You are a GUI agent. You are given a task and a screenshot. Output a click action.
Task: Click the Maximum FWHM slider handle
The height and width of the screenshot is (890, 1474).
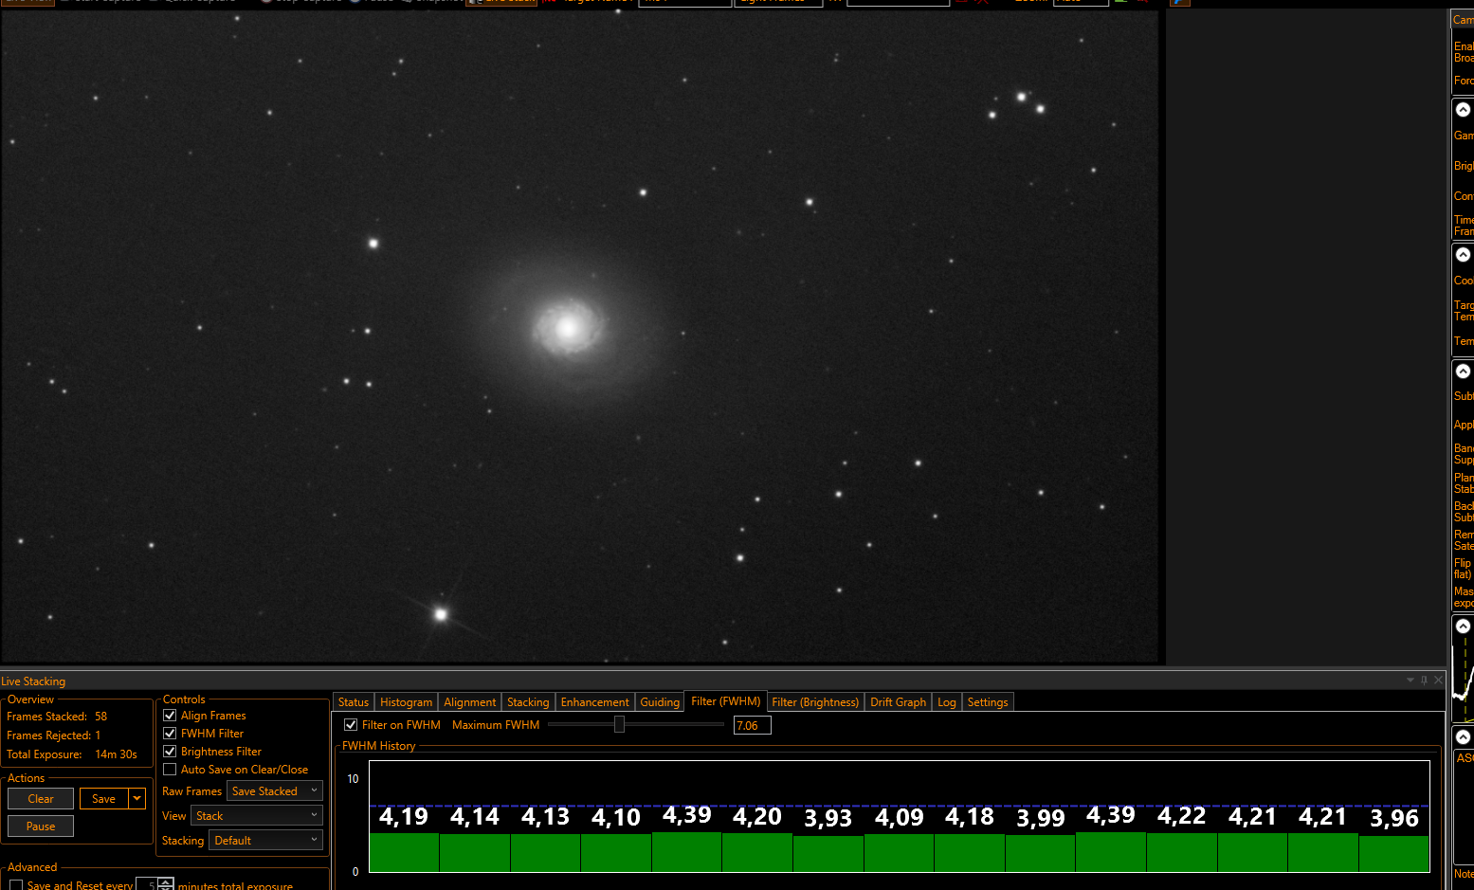click(619, 725)
